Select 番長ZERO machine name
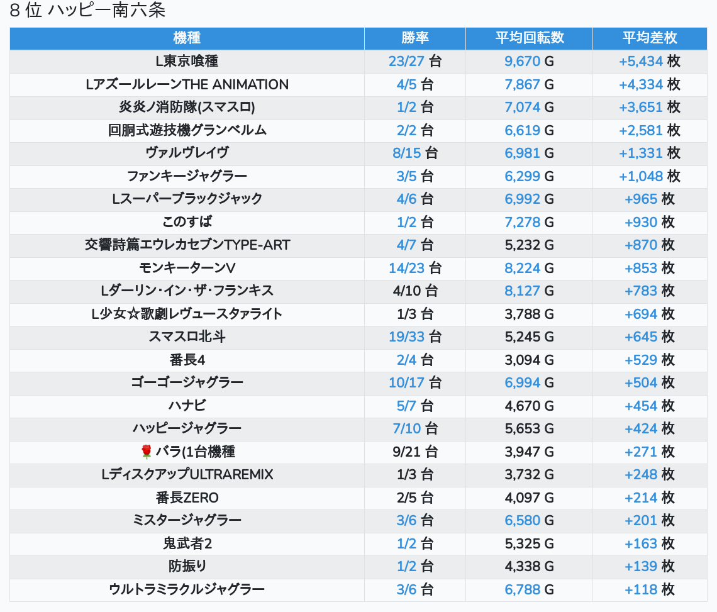The image size is (717, 612). [x=187, y=498]
